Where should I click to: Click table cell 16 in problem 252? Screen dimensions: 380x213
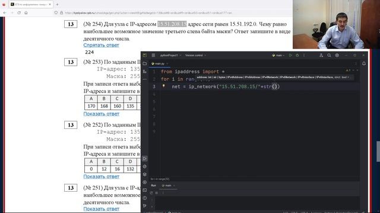coord(117,169)
